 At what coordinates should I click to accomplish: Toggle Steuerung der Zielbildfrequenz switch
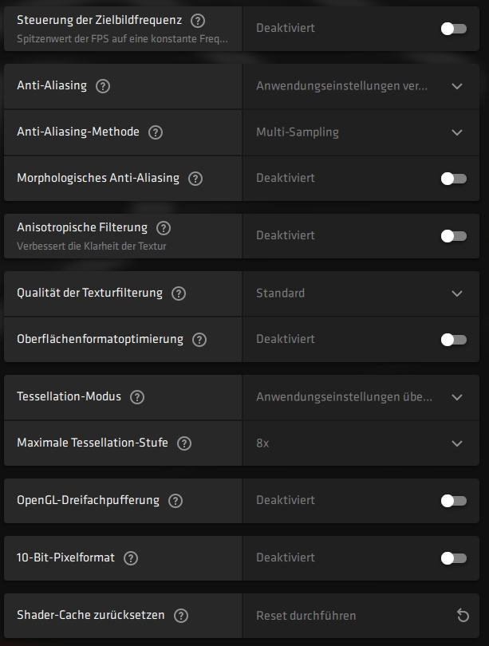pos(453,29)
